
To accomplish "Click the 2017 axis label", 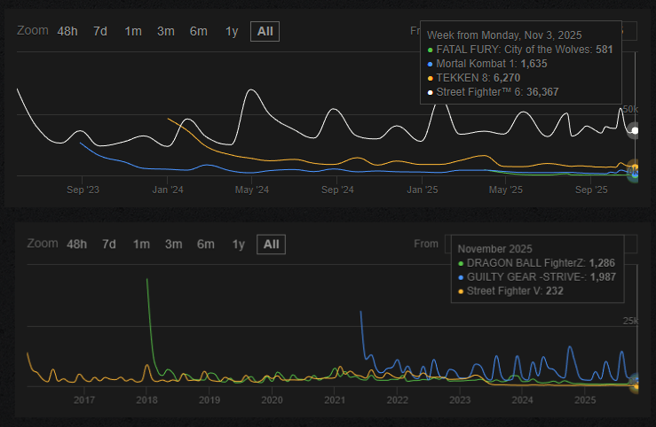I will point(84,400).
